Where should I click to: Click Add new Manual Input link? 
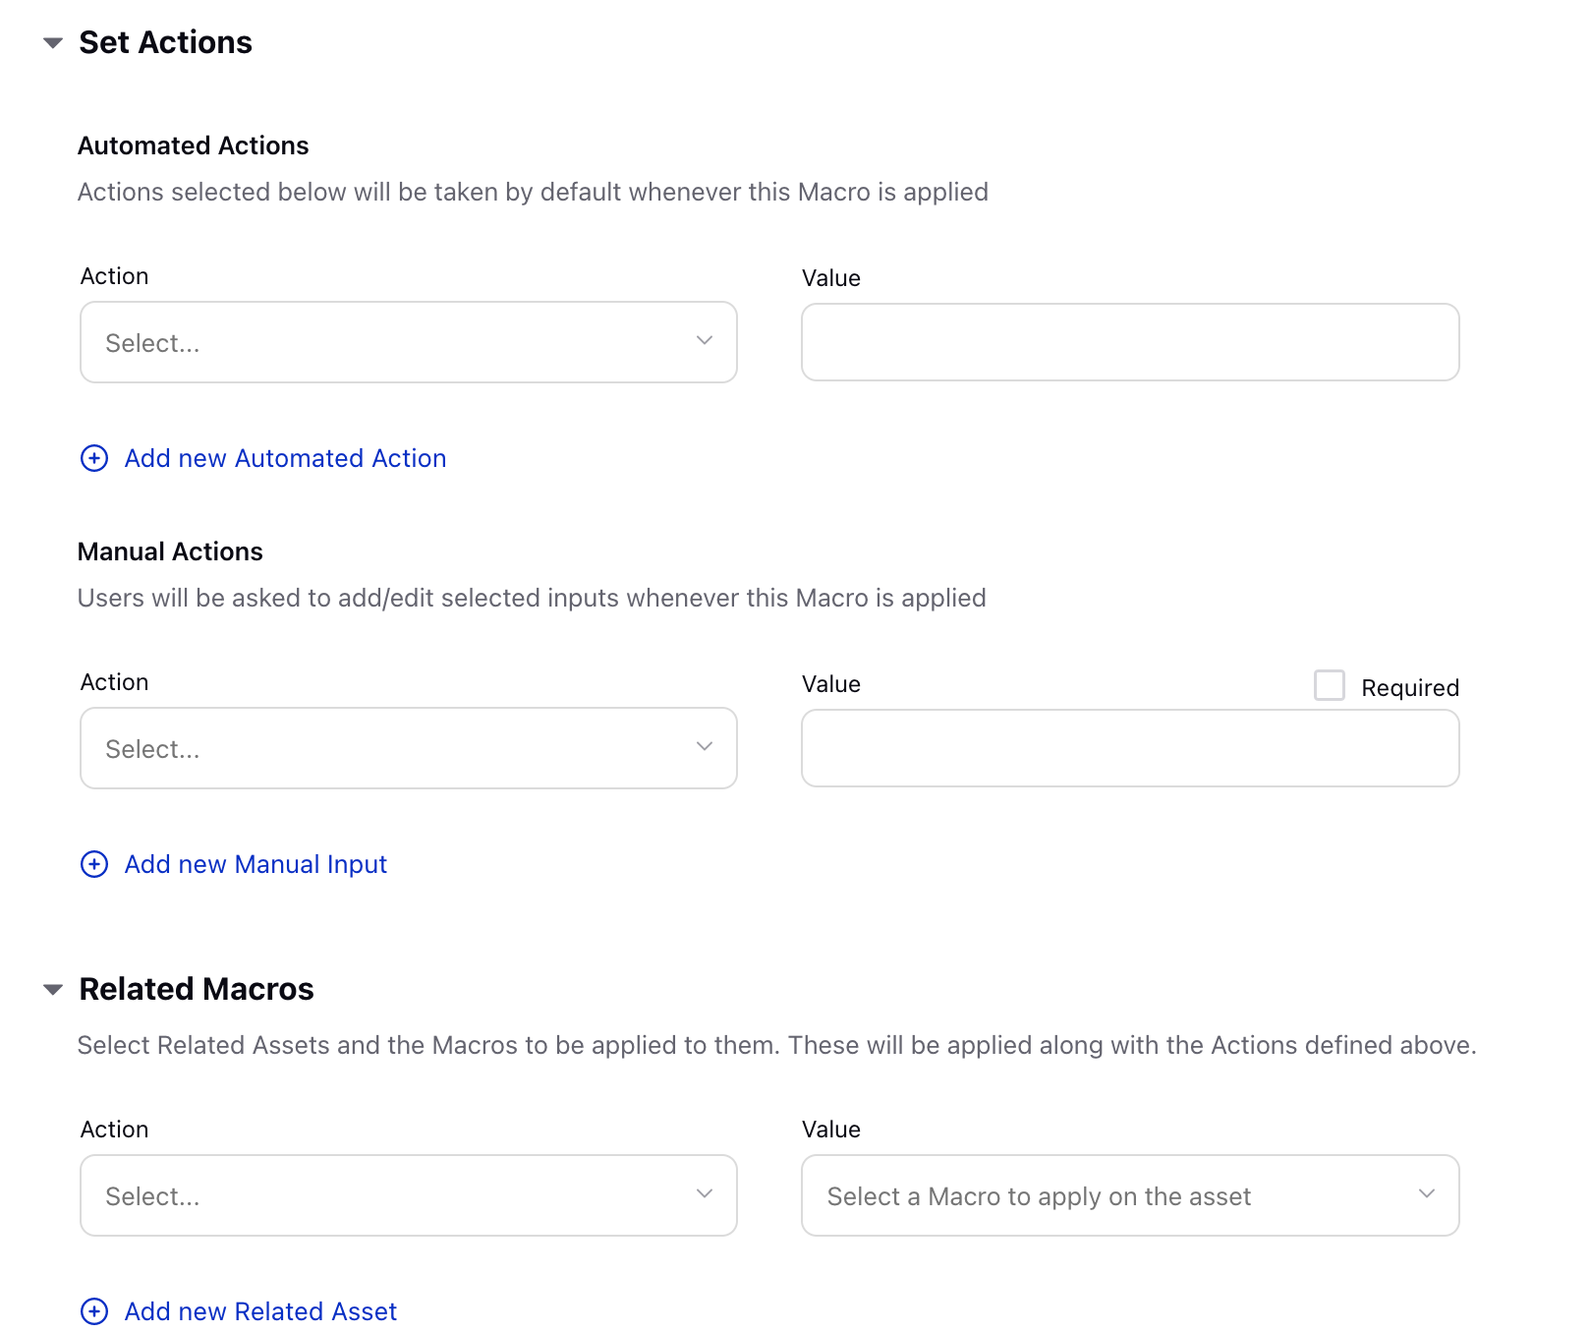[x=256, y=864]
